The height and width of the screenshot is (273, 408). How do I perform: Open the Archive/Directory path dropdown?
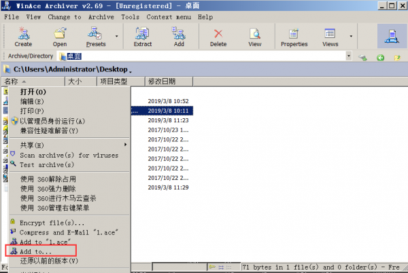[348, 57]
